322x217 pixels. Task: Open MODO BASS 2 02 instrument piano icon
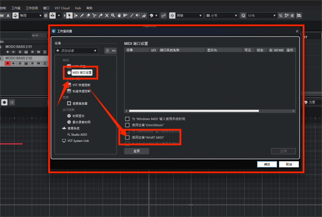point(26,63)
